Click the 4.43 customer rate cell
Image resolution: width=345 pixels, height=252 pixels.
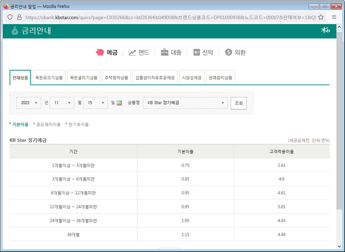282,220
